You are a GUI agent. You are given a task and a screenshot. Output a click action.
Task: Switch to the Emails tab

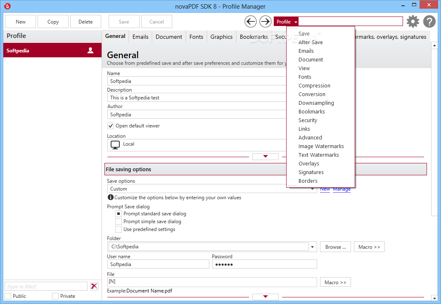click(x=140, y=37)
